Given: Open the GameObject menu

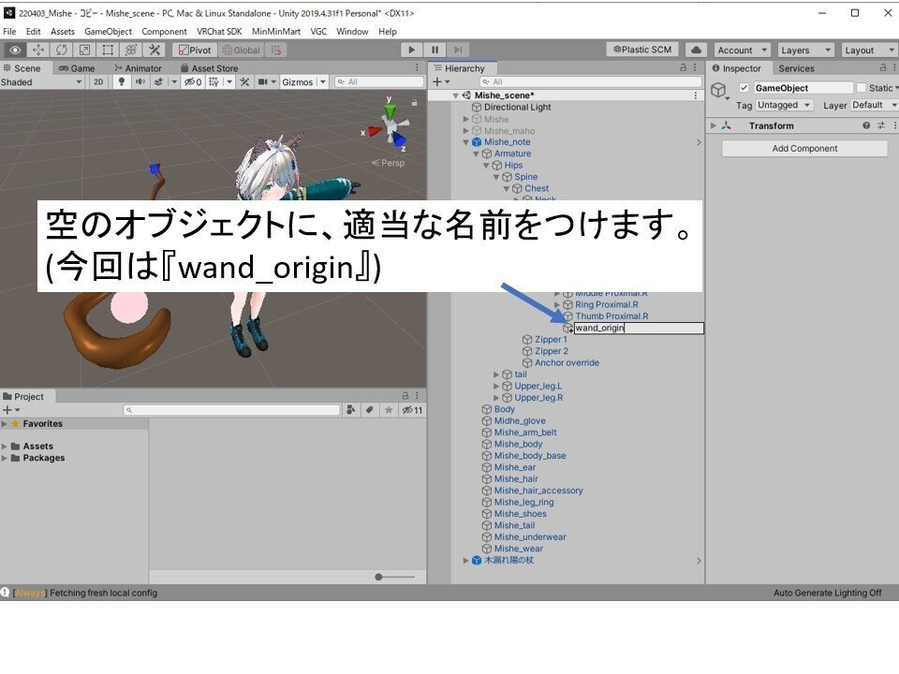Looking at the screenshot, I should 108,32.
